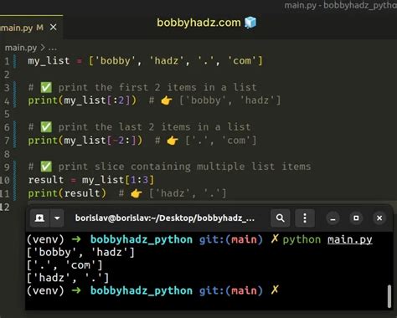
Task: Click main.py in the breadcrumb path
Action: [x=21, y=48]
